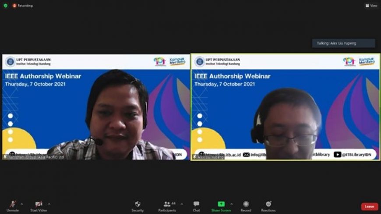Open Chat panel

click(x=196, y=206)
